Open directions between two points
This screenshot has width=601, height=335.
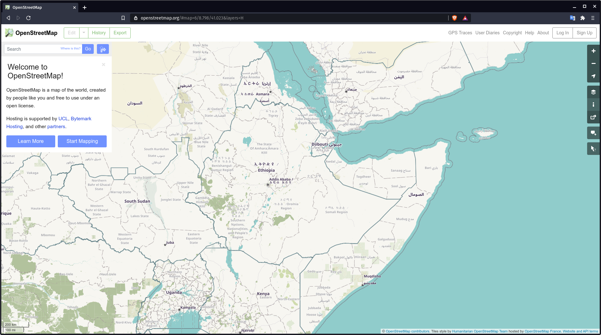tap(103, 49)
